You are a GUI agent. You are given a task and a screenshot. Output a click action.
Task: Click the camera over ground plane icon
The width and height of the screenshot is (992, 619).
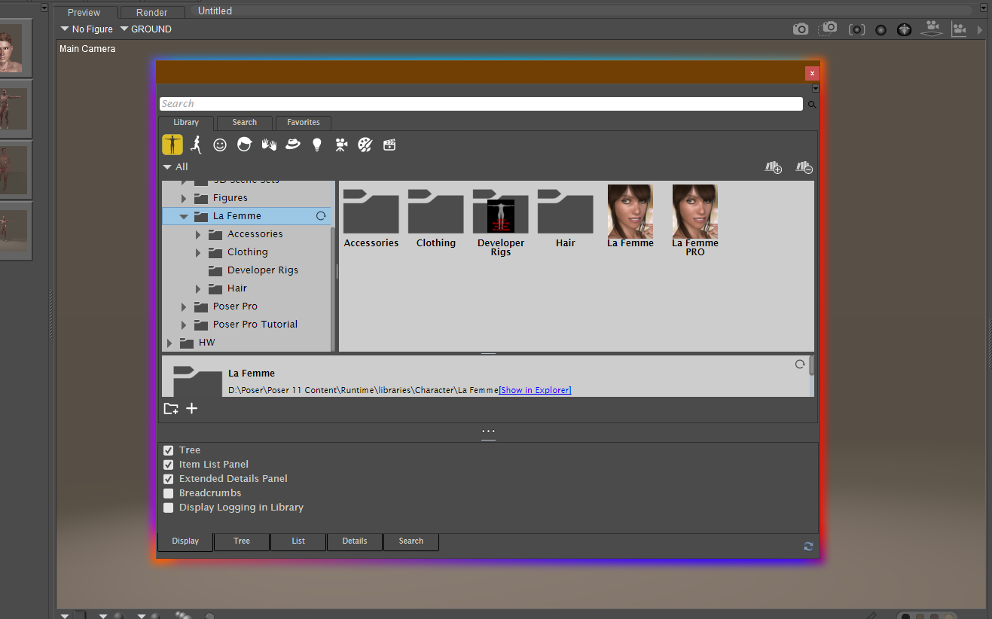pyautogui.click(x=932, y=29)
